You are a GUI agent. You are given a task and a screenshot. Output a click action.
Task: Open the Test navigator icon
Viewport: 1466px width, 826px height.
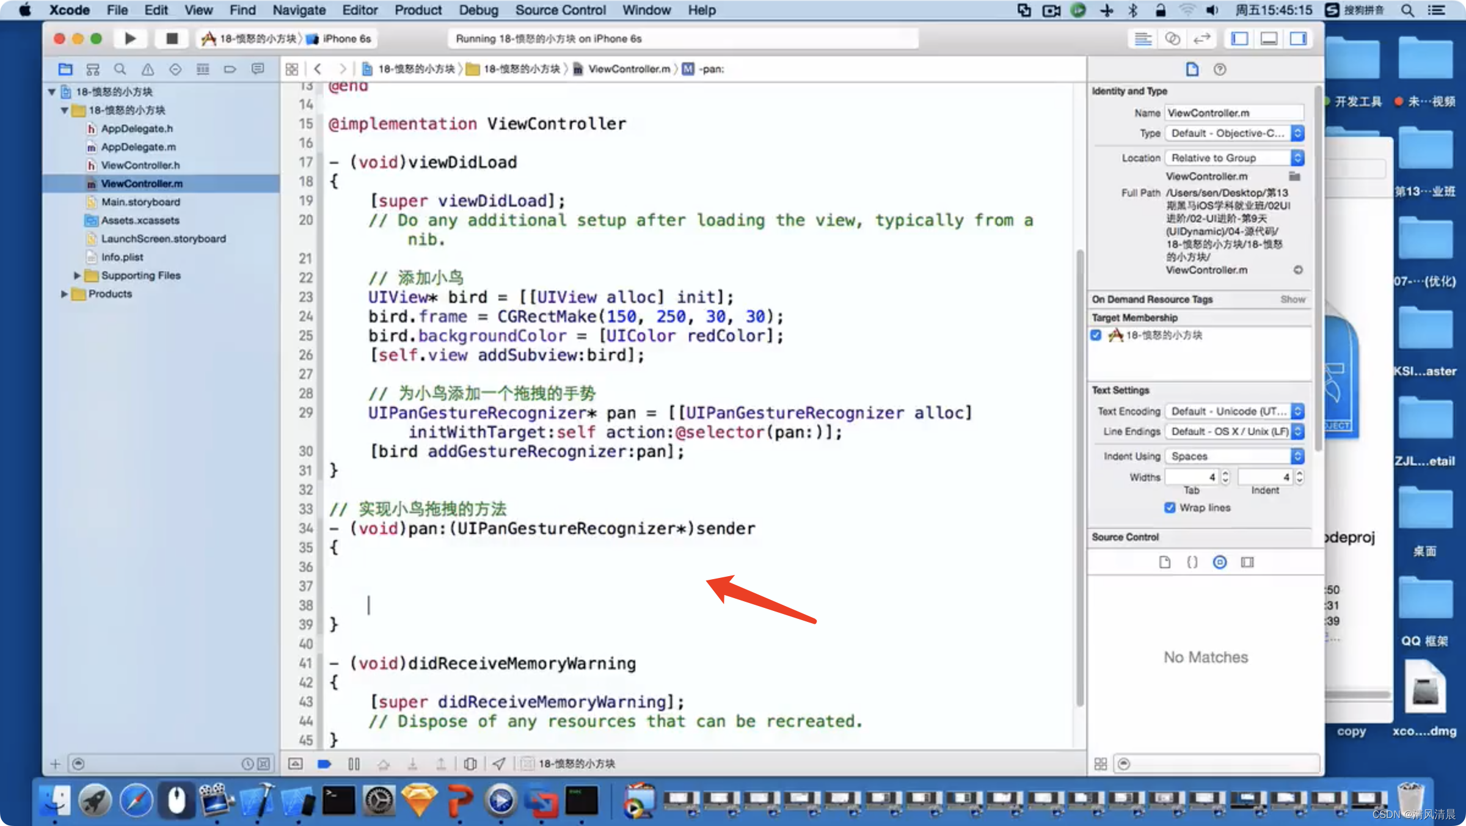coord(175,69)
